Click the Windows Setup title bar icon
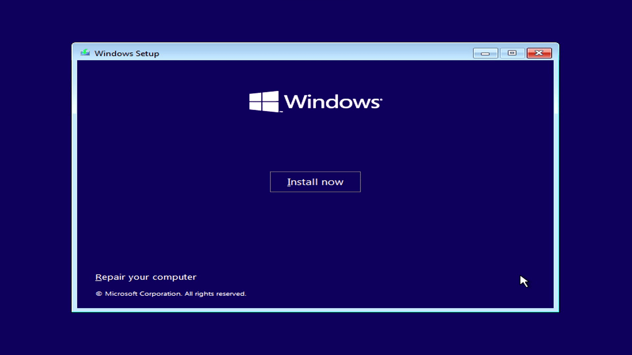 [x=85, y=53]
